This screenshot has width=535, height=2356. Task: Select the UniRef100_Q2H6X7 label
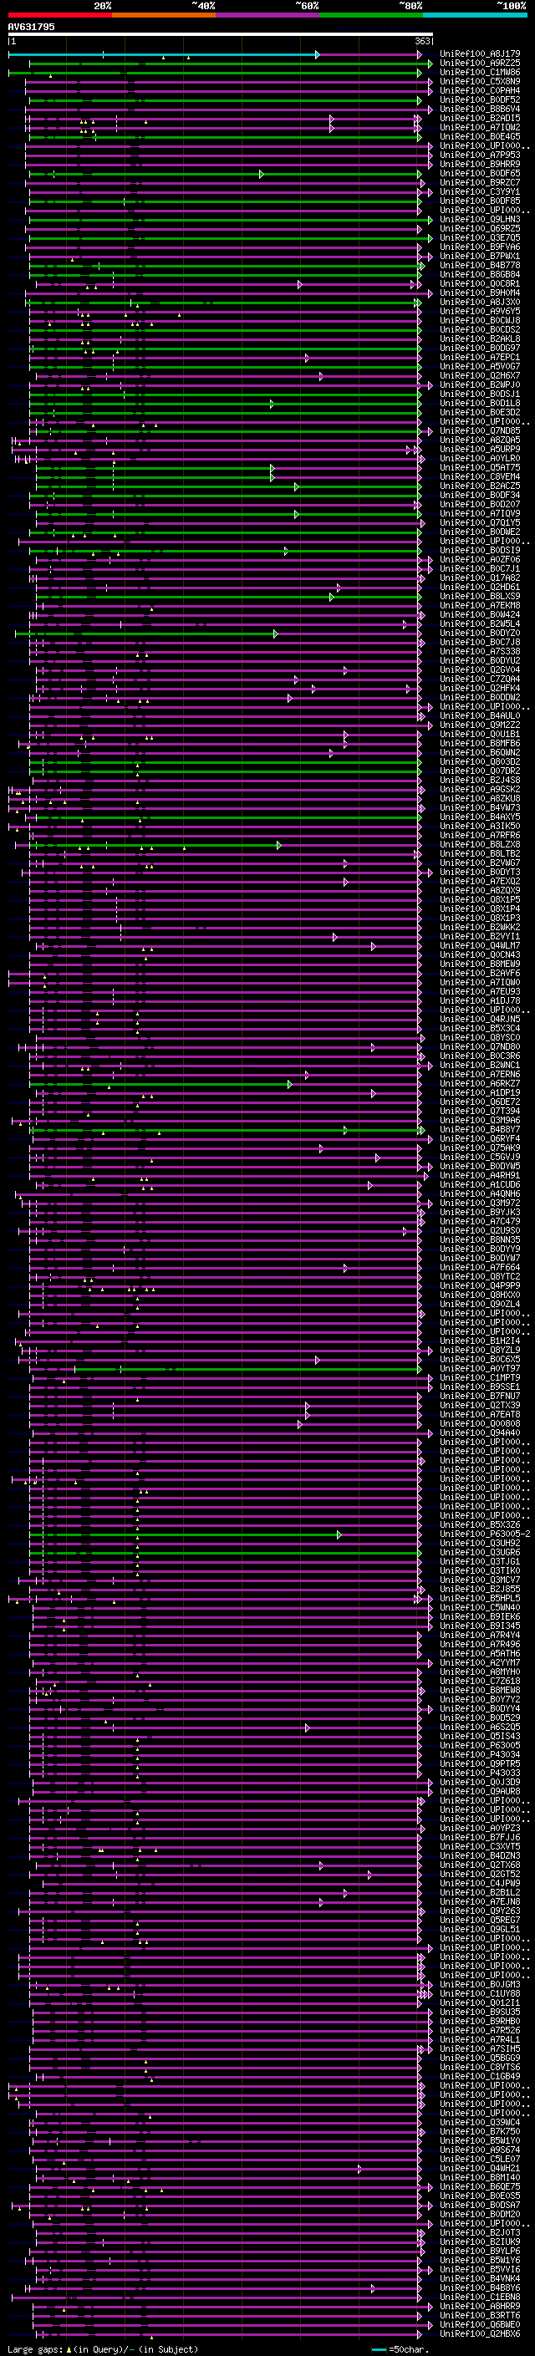coord(480,376)
